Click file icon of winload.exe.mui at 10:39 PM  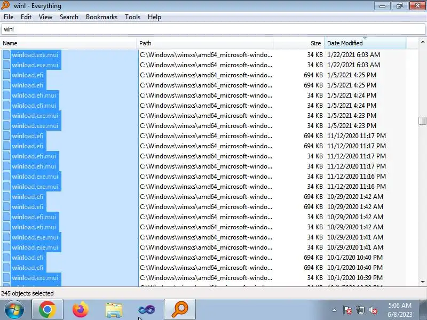6,278
